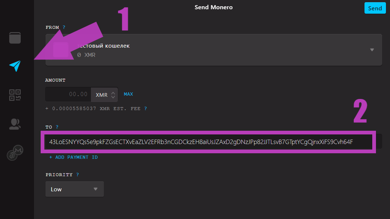This screenshot has width=390, height=219.
Task: Click the 00.00 amount input field
Action: pos(68,94)
